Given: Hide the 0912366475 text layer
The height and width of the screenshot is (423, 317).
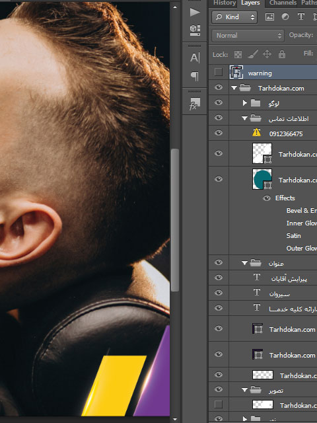Looking at the screenshot, I should tap(219, 133).
